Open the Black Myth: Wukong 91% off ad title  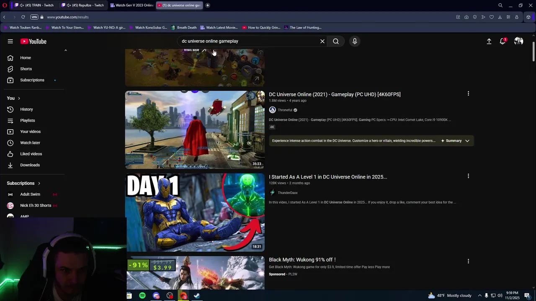tap(302, 260)
